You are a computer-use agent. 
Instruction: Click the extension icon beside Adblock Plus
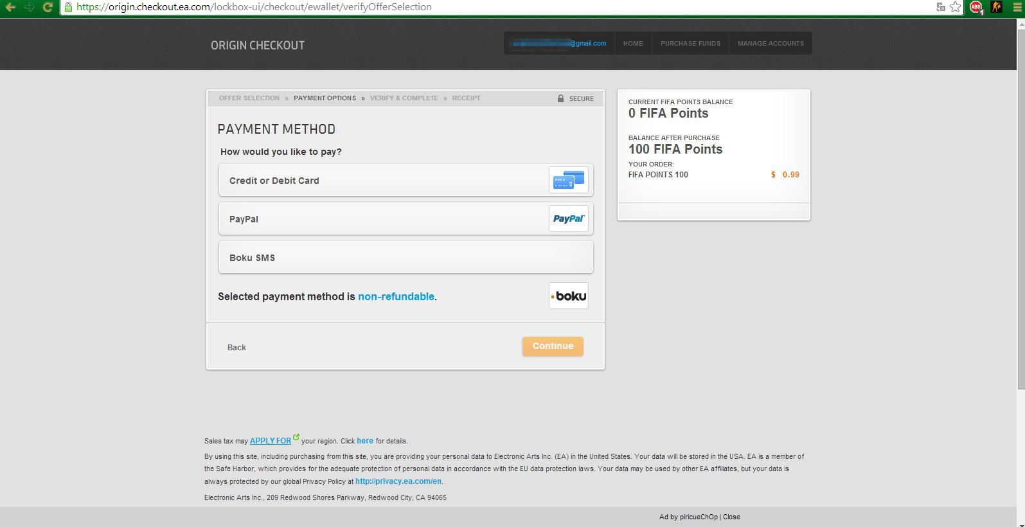(997, 7)
